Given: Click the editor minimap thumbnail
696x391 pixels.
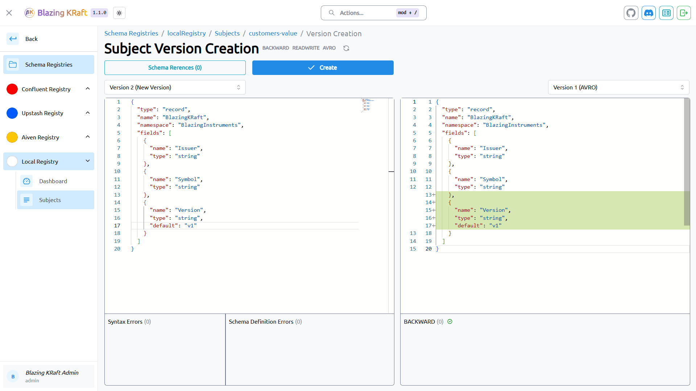Looking at the screenshot, I should click(368, 105).
